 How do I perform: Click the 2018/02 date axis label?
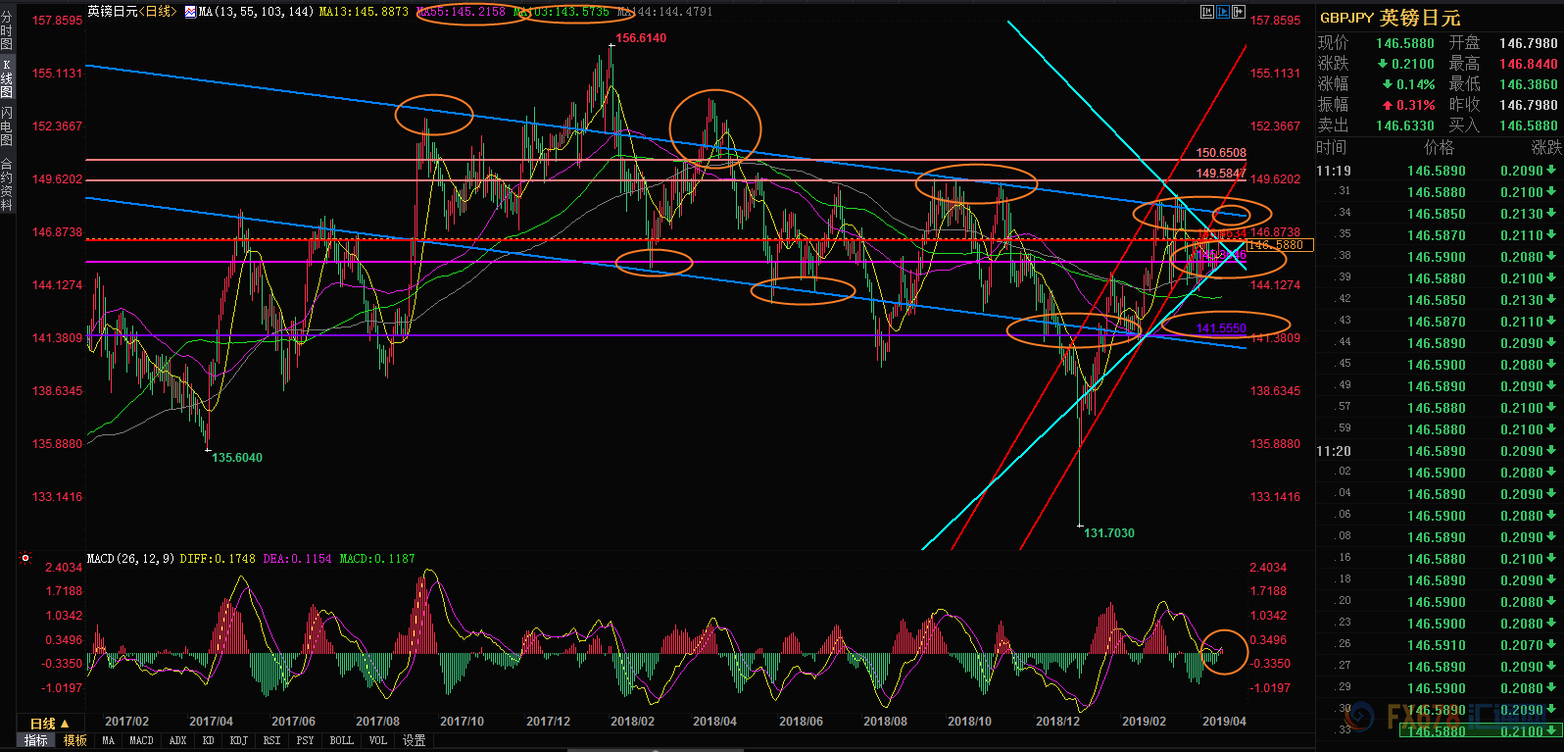(x=632, y=722)
